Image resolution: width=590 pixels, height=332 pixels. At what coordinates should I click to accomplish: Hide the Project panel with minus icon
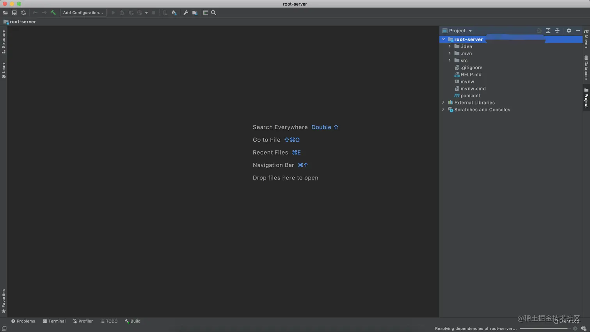tap(578, 31)
